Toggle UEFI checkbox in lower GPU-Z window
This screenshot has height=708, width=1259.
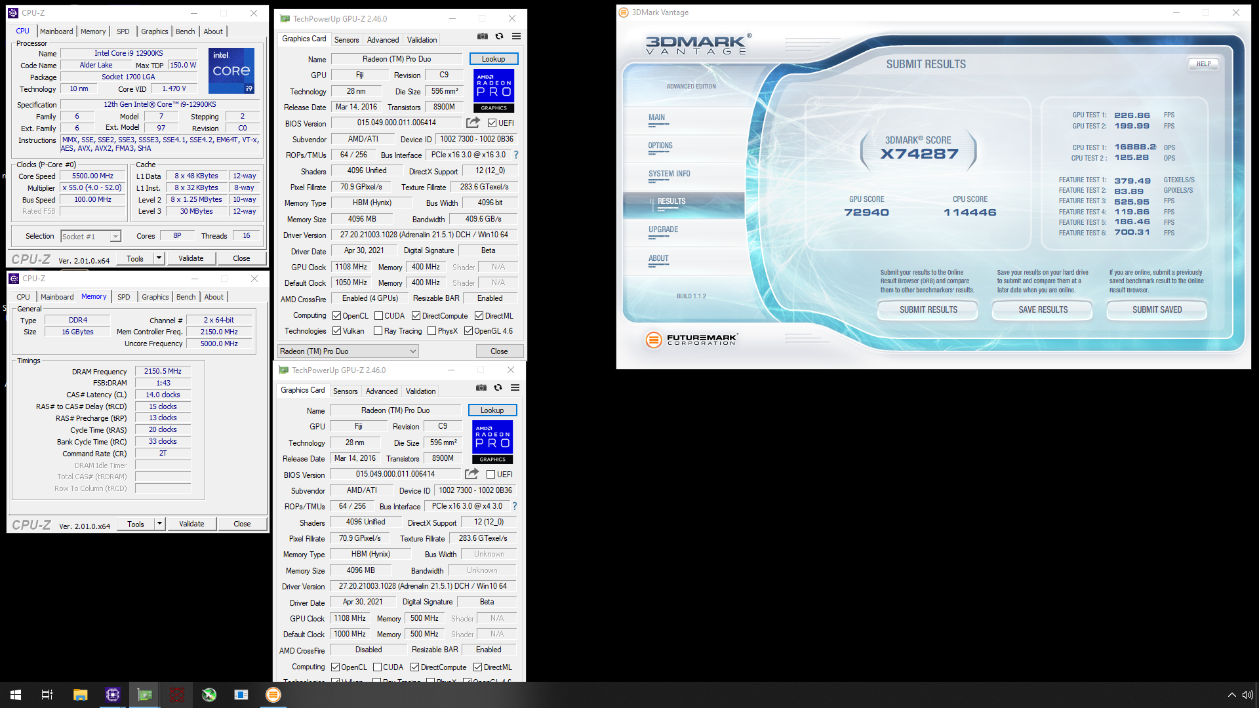490,475
